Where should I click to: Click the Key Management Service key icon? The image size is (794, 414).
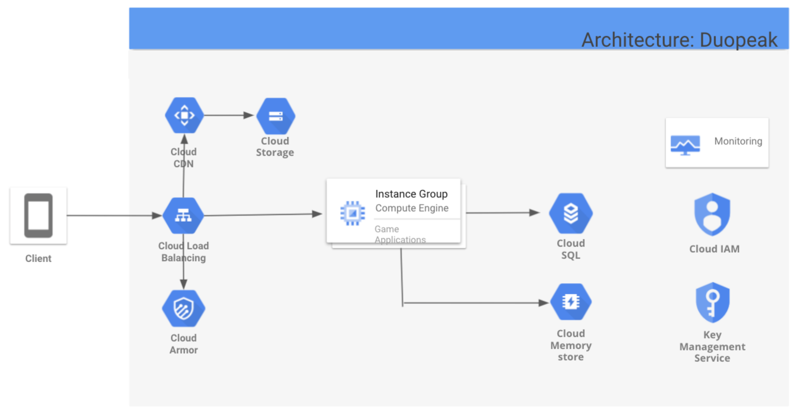click(x=712, y=303)
